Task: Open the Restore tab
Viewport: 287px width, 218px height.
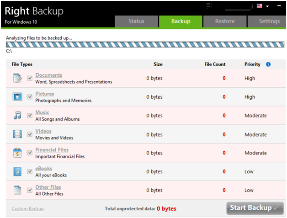Action: click(225, 21)
